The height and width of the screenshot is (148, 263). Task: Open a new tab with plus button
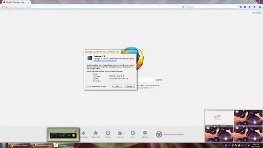(x=33, y=2)
